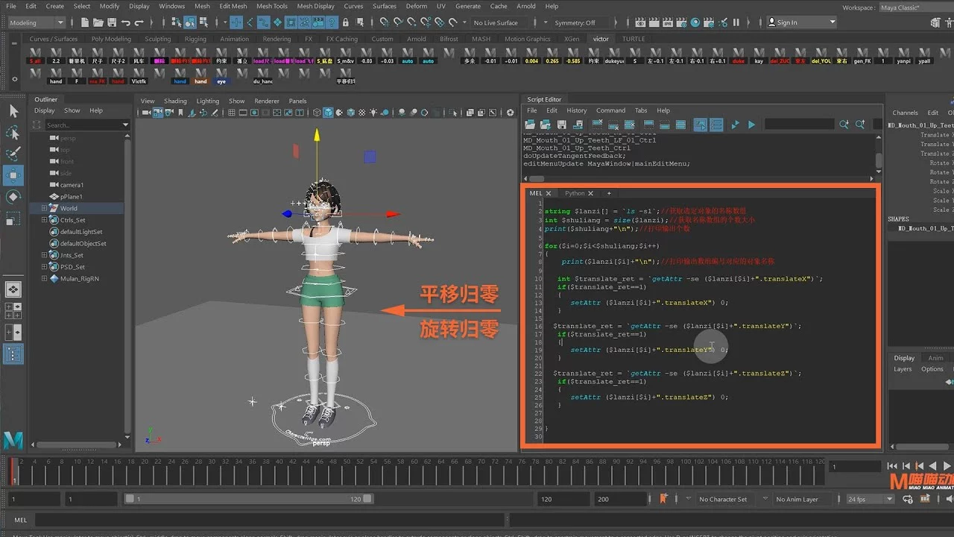Choose the Paint selection tool
Image resolution: width=954 pixels, height=537 pixels.
13,154
